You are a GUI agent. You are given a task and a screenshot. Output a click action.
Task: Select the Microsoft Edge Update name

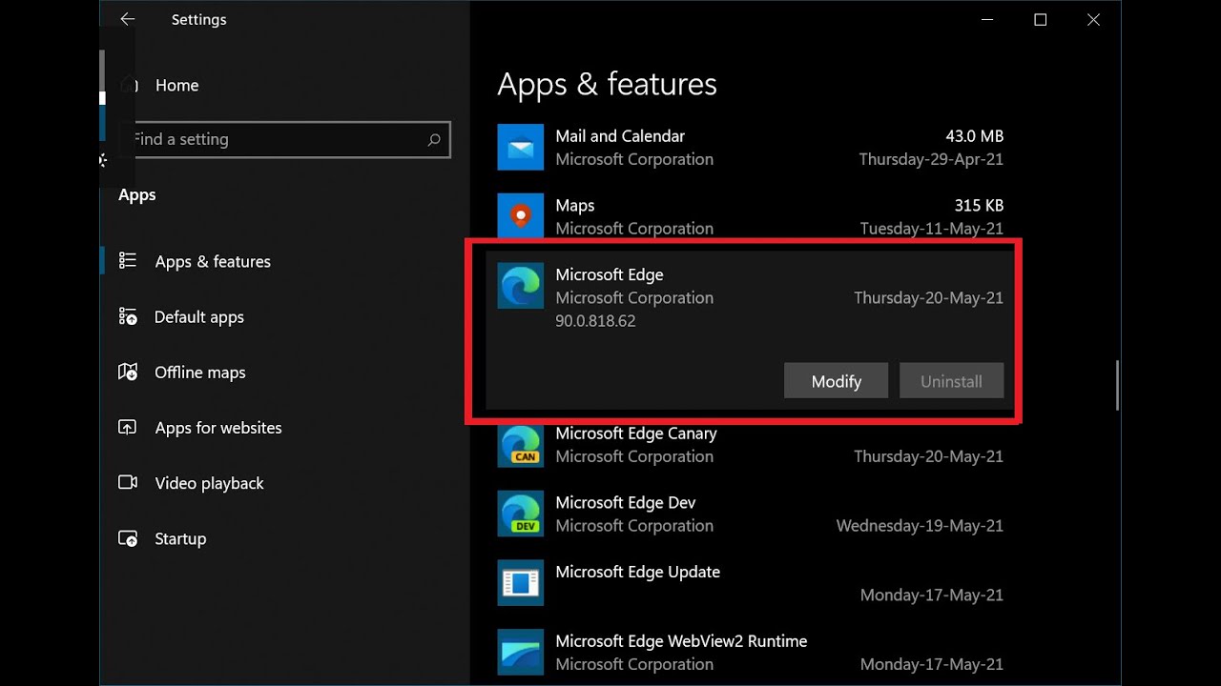[638, 572]
